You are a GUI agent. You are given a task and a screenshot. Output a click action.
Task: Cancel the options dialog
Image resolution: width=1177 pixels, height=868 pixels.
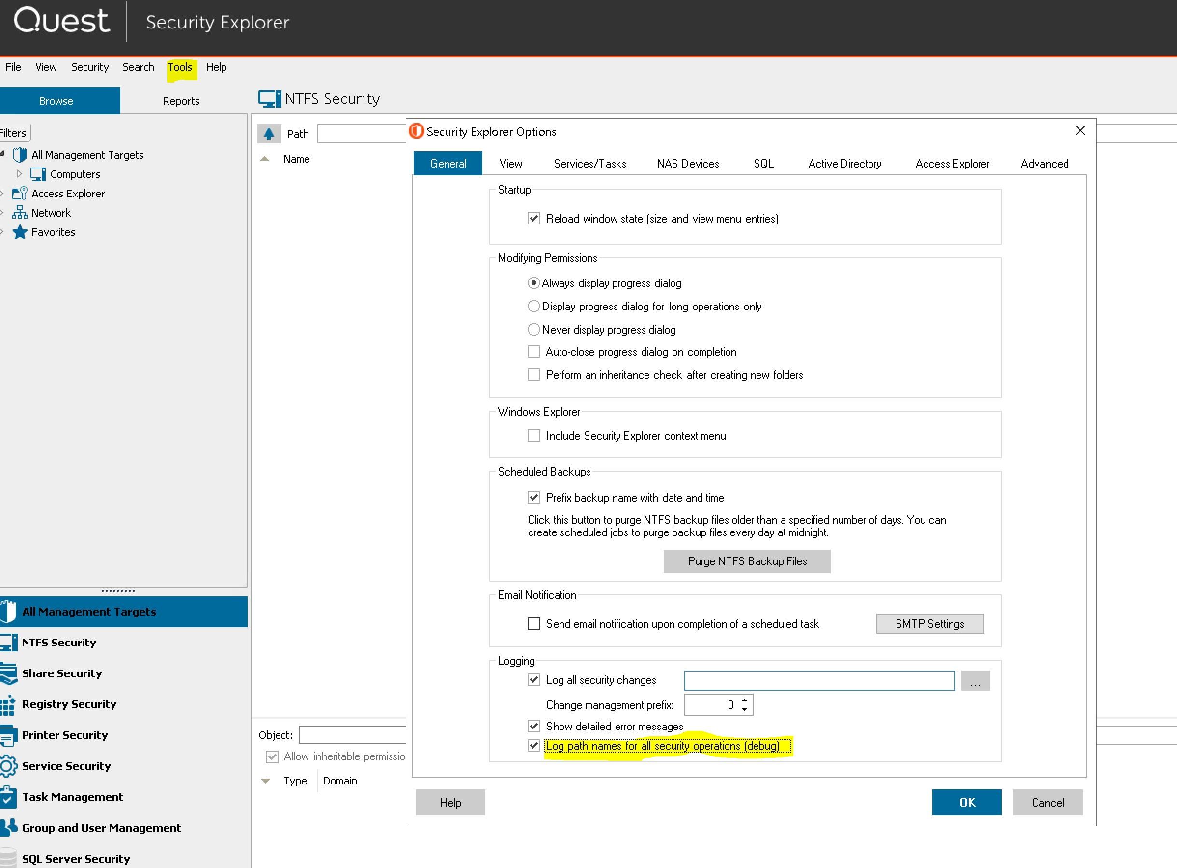pos(1048,802)
